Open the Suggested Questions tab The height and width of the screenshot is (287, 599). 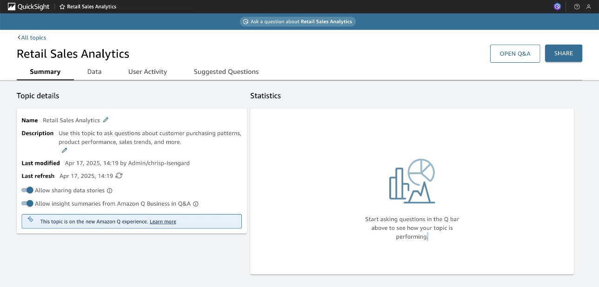[226, 72]
